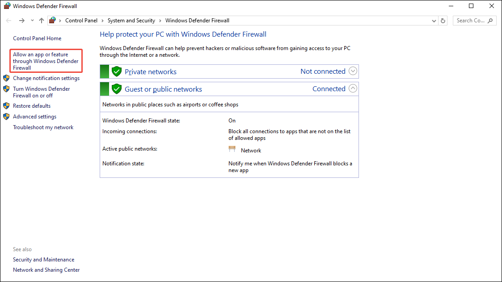Open Network and Sharing Center

coord(46,270)
